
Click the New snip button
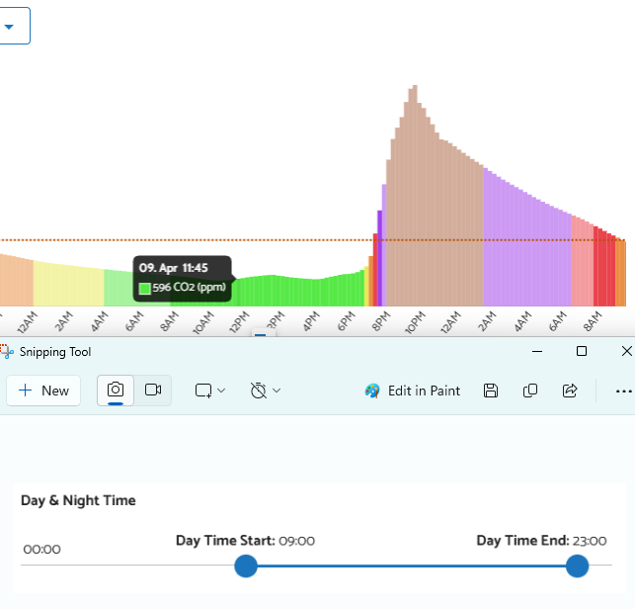pyautogui.click(x=43, y=391)
